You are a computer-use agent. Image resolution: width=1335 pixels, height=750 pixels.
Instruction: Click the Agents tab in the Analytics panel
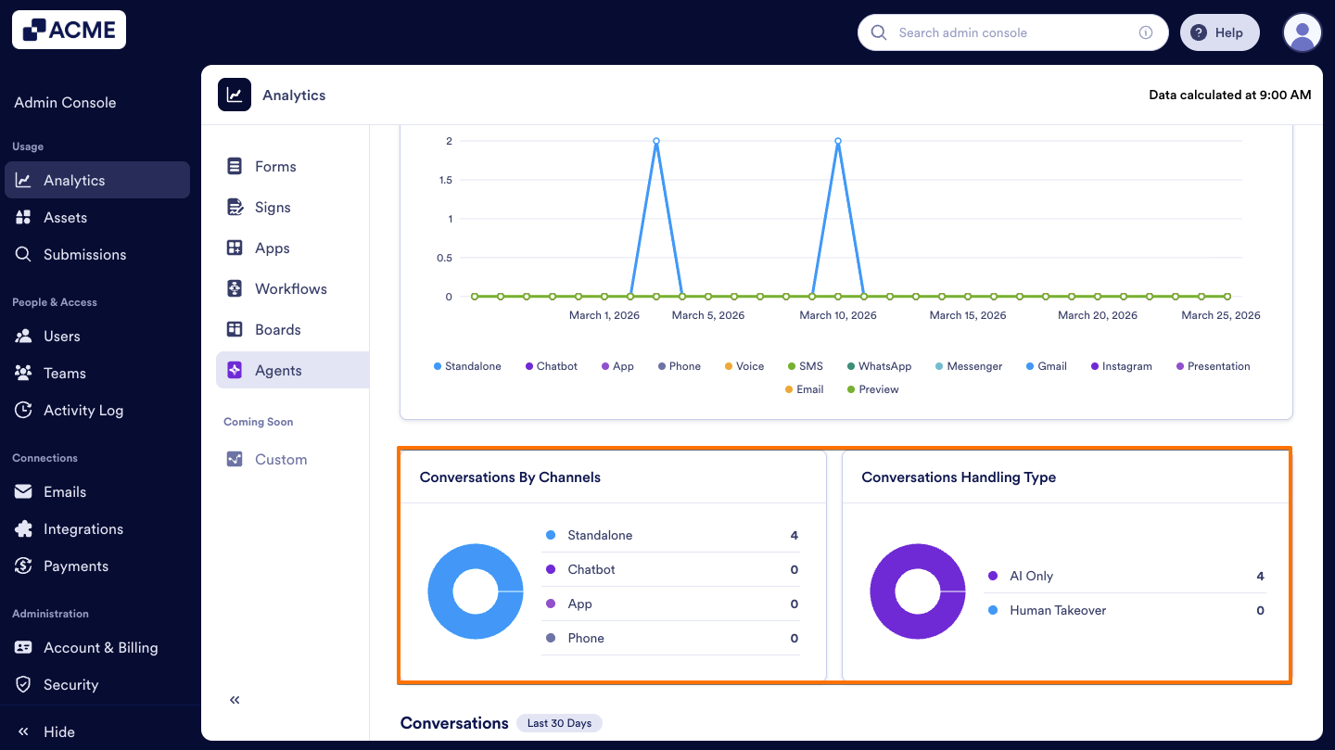point(280,369)
